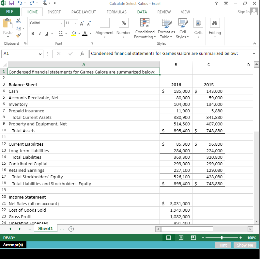Viewport: 261px width, 259px height.
Task: Switch to the FORMULAS ribbon tab
Action: [116, 12]
